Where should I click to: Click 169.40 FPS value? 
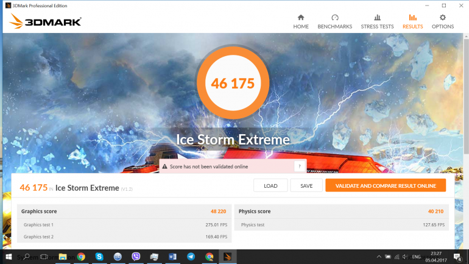(216, 237)
